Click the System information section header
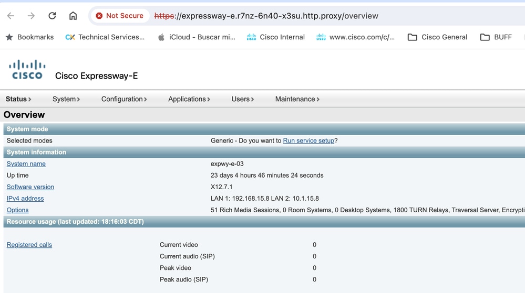Viewport: 525px width, 293px height. (264, 152)
